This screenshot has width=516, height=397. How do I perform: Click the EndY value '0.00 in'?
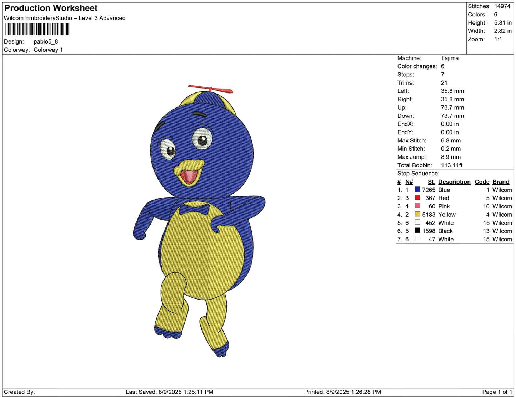click(x=450, y=132)
